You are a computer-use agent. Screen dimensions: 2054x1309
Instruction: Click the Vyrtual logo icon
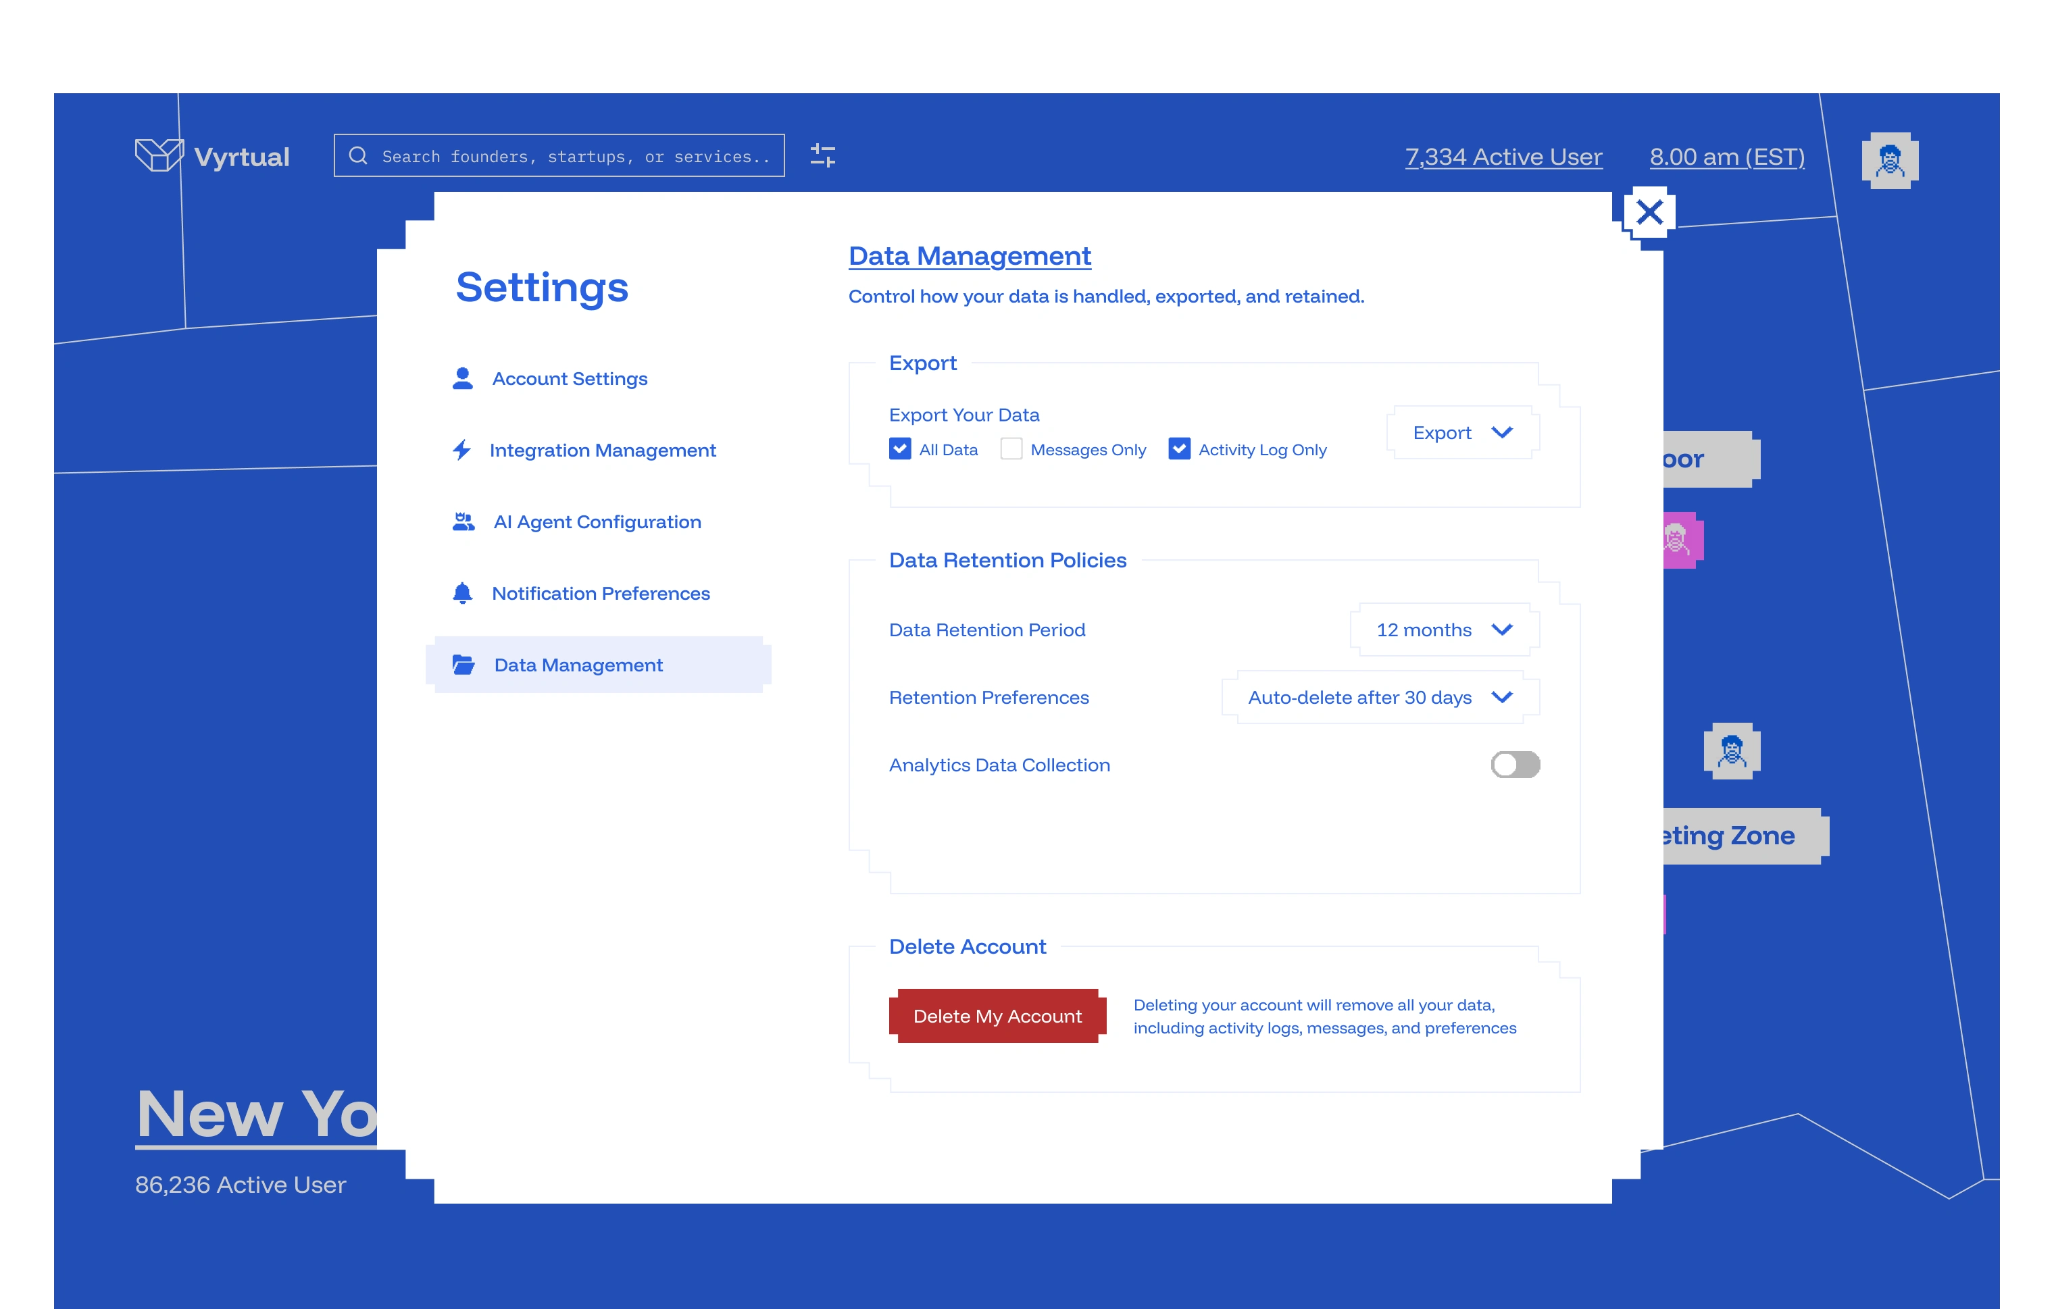coord(159,155)
